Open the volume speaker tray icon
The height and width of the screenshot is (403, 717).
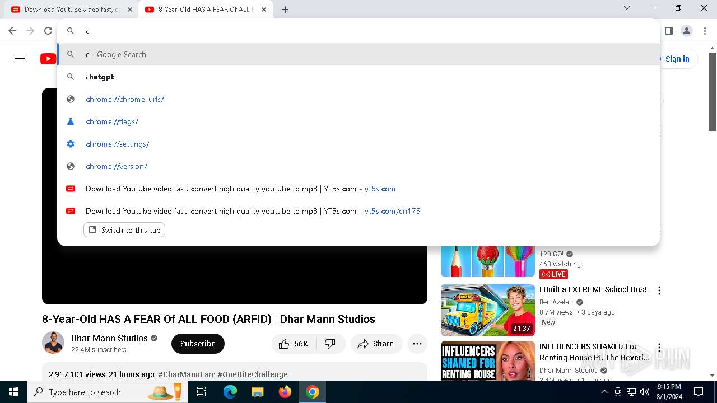point(645,392)
